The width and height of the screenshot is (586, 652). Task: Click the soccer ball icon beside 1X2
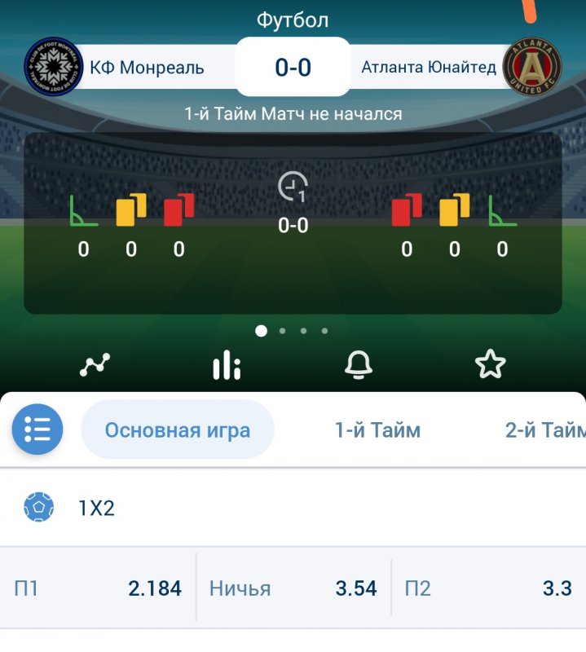pyautogui.click(x=38, y=507)
